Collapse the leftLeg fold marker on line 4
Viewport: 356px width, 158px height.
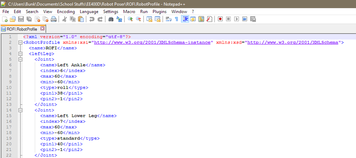point(21,54)
